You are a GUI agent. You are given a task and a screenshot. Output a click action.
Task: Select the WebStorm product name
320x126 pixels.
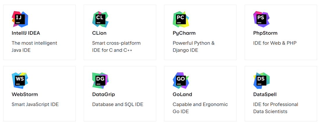[x=25, y=94]
